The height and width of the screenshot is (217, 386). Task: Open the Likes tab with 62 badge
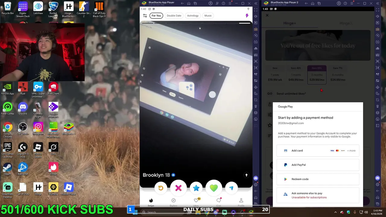click(196, 202)
